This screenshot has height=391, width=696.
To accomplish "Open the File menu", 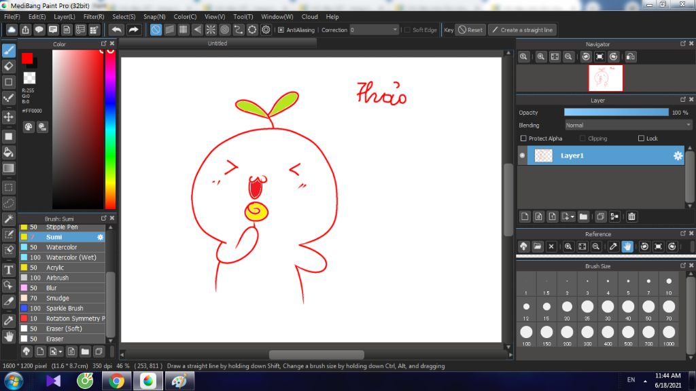I will tap(12, 17).
